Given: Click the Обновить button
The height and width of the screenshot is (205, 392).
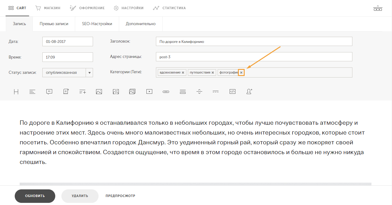Looking at the screenshot, I should pos(35,196).
